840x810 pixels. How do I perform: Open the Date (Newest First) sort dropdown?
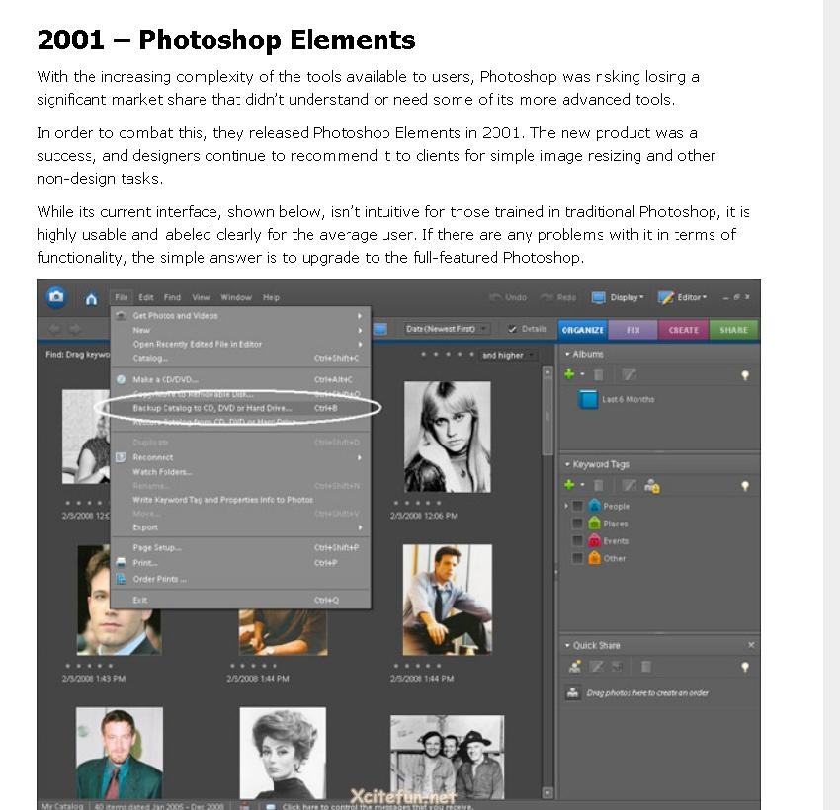tap(446, 329)
